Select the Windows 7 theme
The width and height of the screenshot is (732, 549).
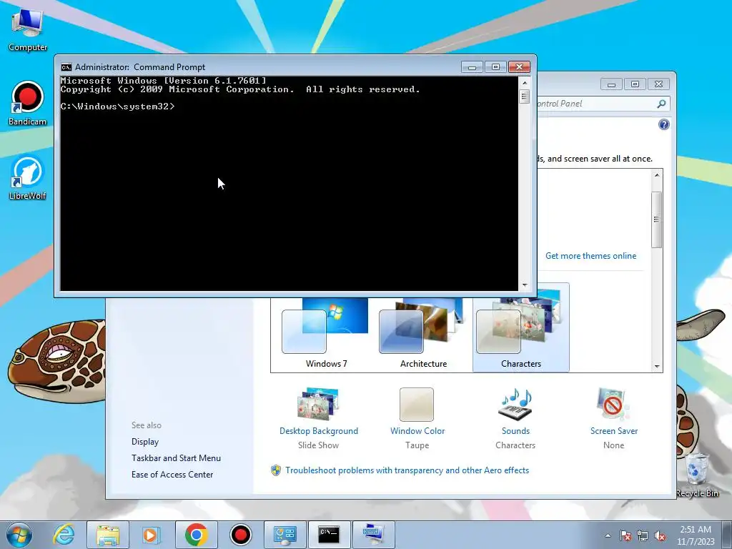326,335
